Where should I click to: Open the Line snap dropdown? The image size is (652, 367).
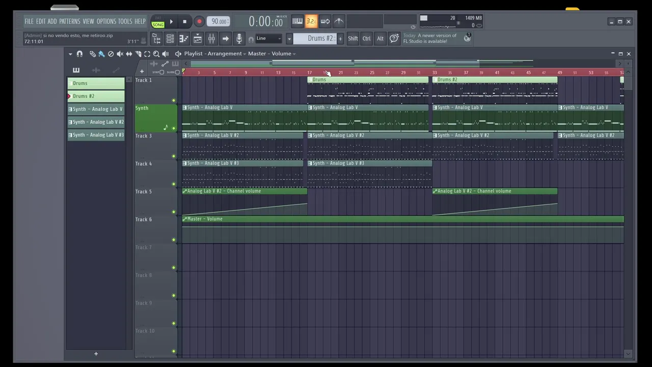[x=268, y=38]
